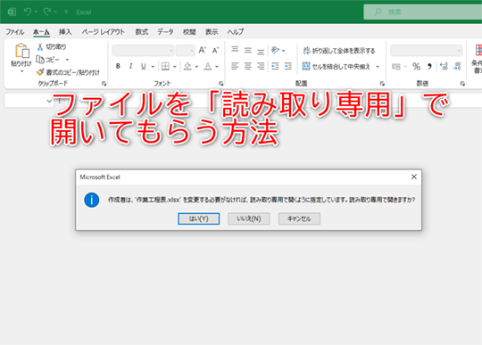Click the Bottom Align icon

261,51
